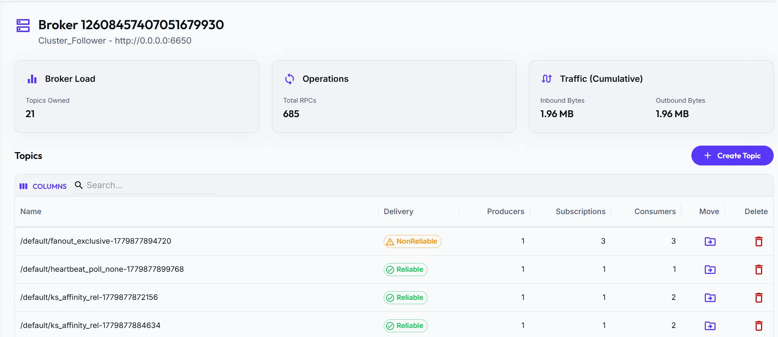Delete topic ks_affinity_rel-1779877872156
Screen dimensions: 778x337
tap(759, 297)
